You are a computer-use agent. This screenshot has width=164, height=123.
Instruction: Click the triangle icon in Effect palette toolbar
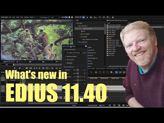click(87, 17)
